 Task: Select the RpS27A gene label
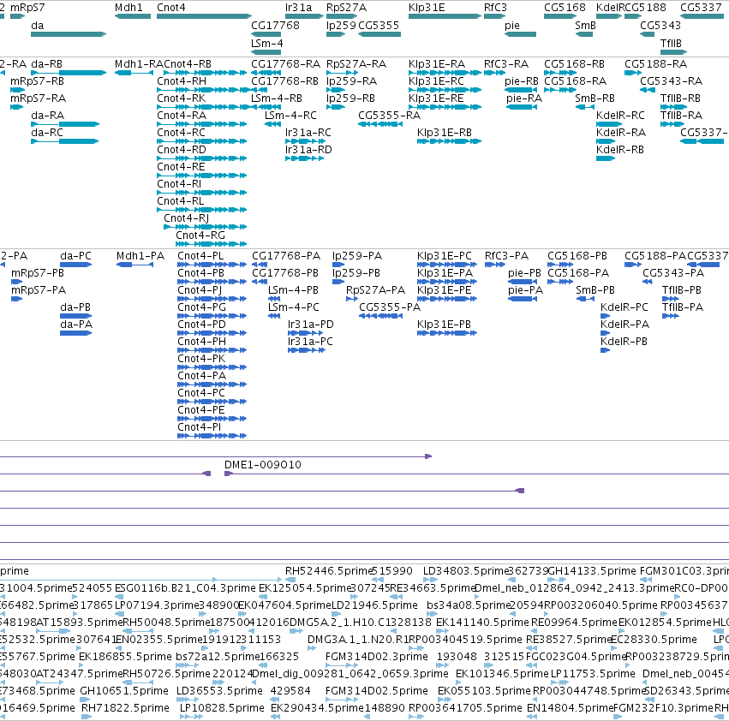pos(346,8)
